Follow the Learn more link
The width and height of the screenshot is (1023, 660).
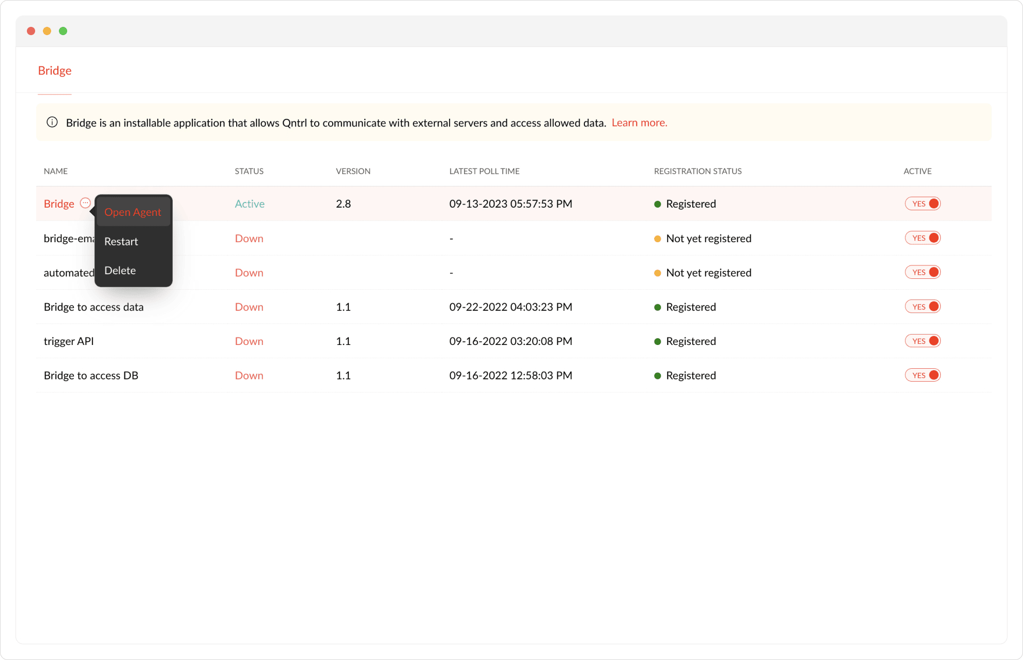[x=640, y=123]
